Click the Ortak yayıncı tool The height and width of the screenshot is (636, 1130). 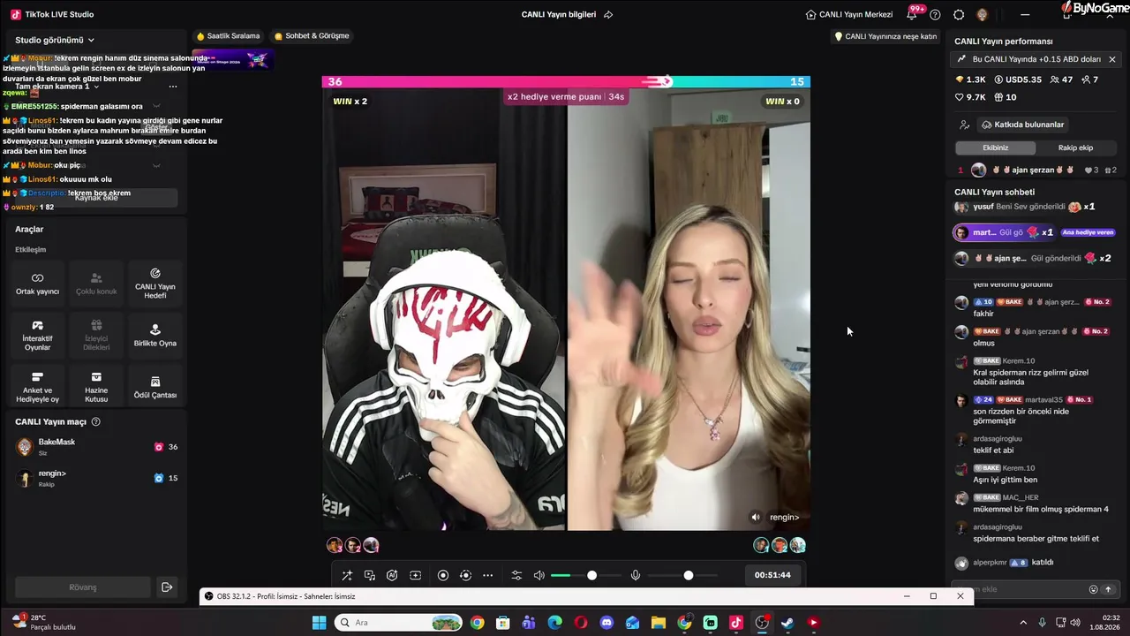[x=37, y=284]
